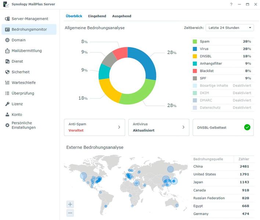Select the Sicherheit shield icon
This screenshot has width=260, height=220.
coord(7,72)
